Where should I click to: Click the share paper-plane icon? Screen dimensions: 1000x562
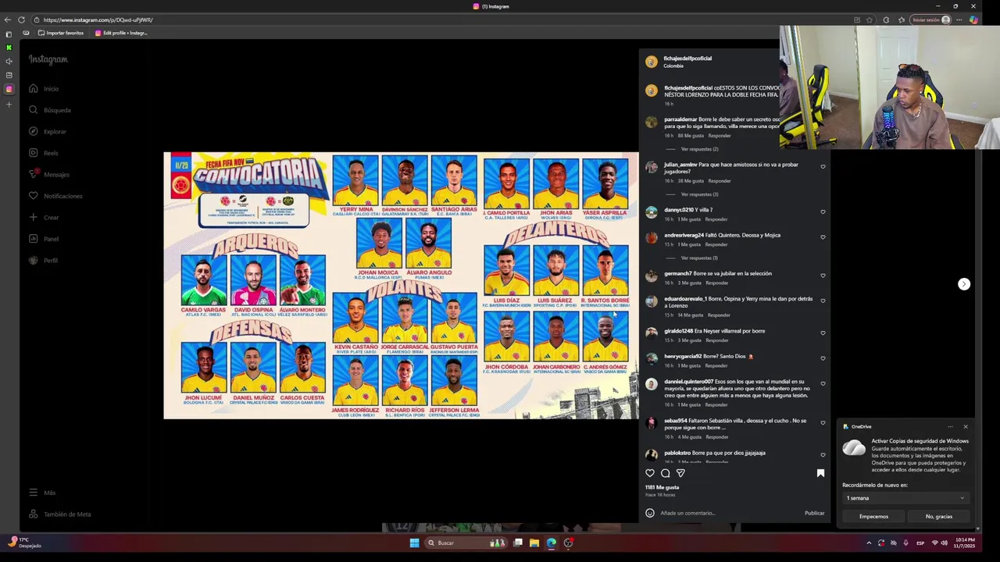coord(680,473)
